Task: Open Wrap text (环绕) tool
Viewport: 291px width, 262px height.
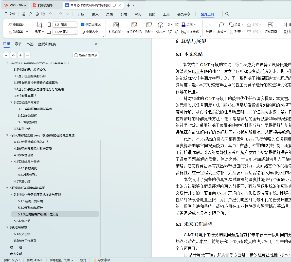Action: (210, 28)
